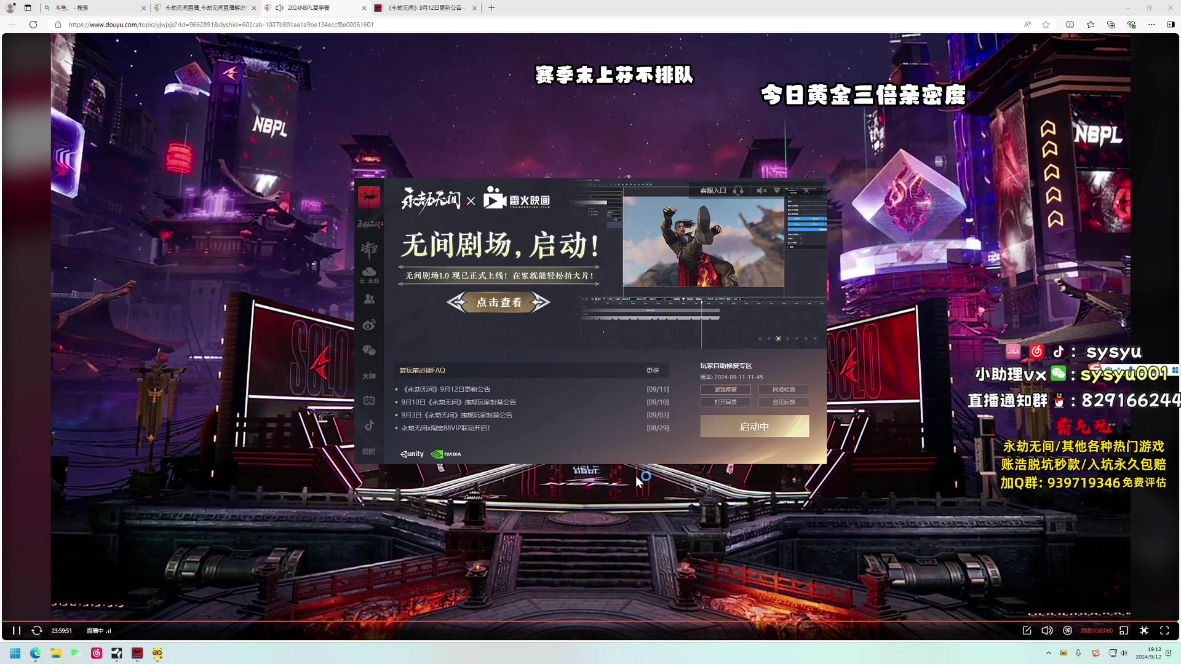
Task: Switch to 2024NBPL夏季赛 browser tab
Action: click(315, 8)
